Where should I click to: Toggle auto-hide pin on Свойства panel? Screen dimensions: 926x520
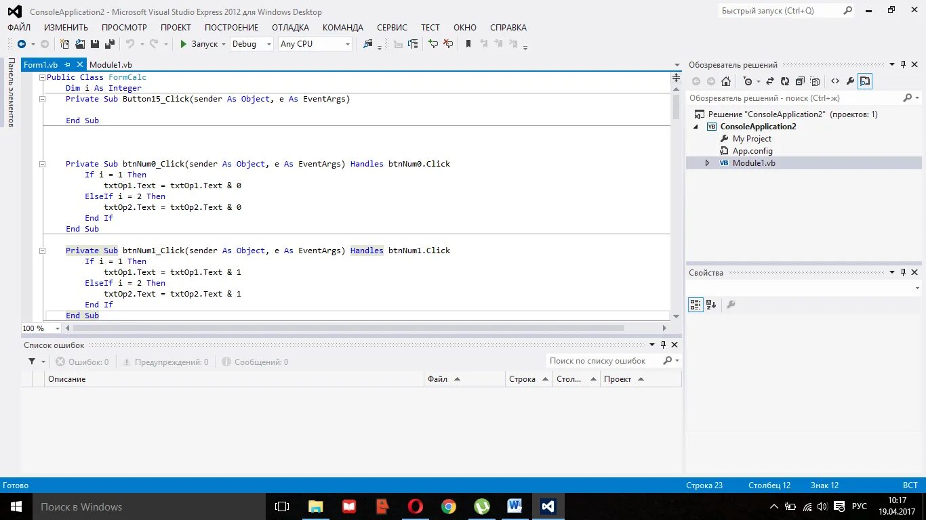pyautogui.click(x=903, y=273)
